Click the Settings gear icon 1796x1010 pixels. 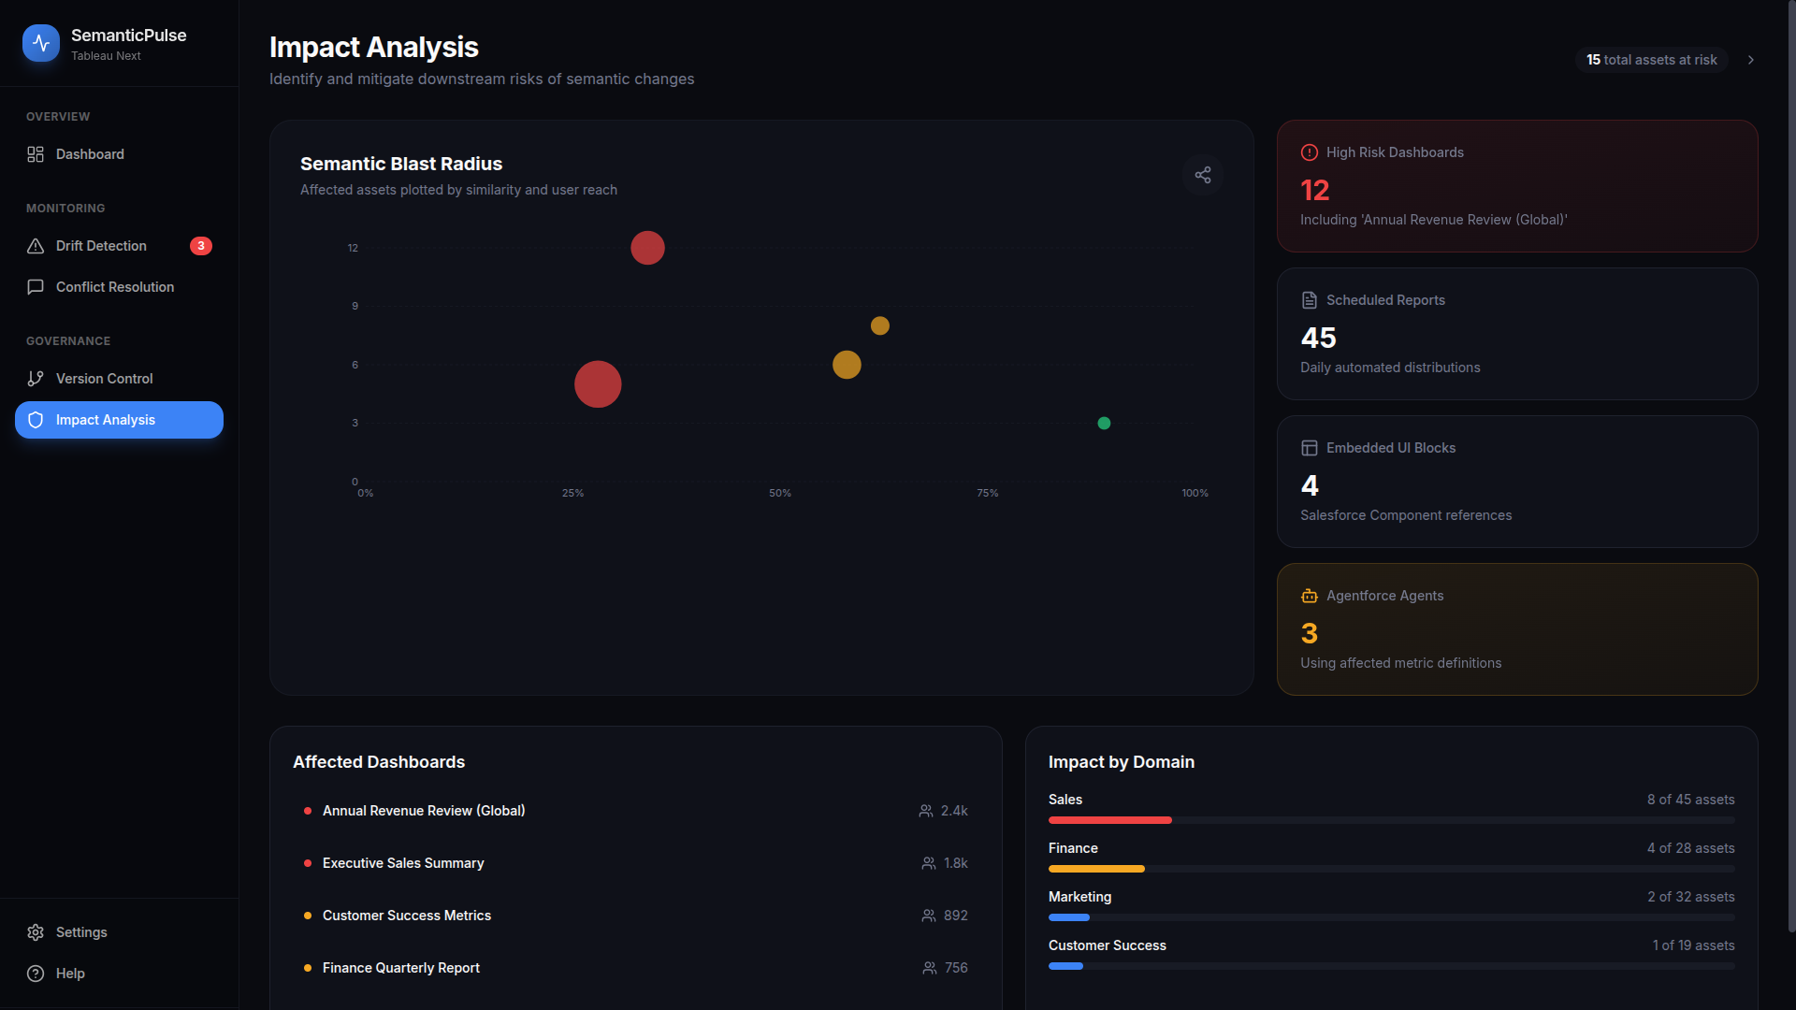[36, 932]
